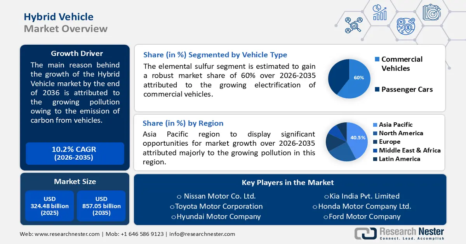Click the info@researchnester.com email address
This screenshot has height=244, width=466.
tap(201, 234)
